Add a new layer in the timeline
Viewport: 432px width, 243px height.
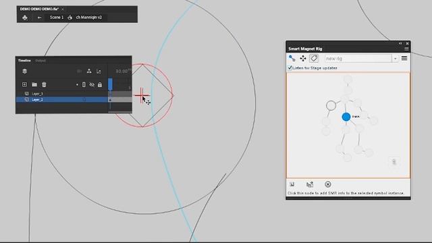tap(24, 84)
